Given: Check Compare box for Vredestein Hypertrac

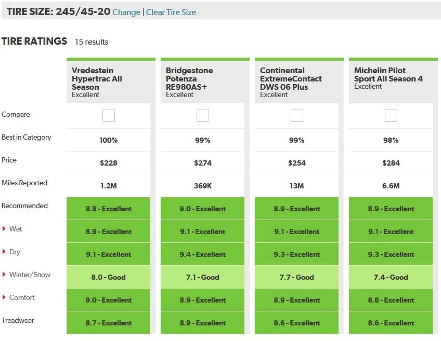Looking at the screenshot, I should (109, 116).
